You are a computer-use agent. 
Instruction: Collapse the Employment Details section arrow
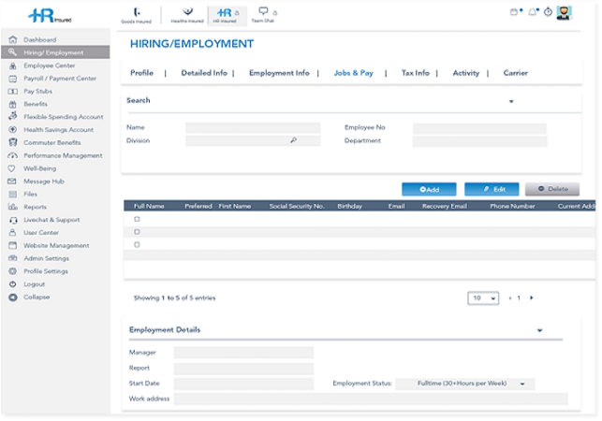(540, 330)
